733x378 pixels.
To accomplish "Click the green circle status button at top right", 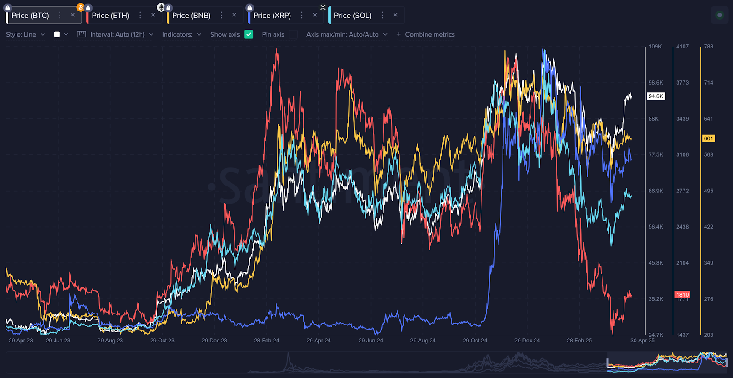I will (x=719, y=15).
